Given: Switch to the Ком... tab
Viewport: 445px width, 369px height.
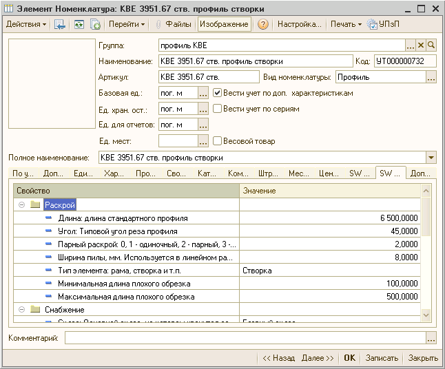Looking at the screenshot, I should [238, 173].
